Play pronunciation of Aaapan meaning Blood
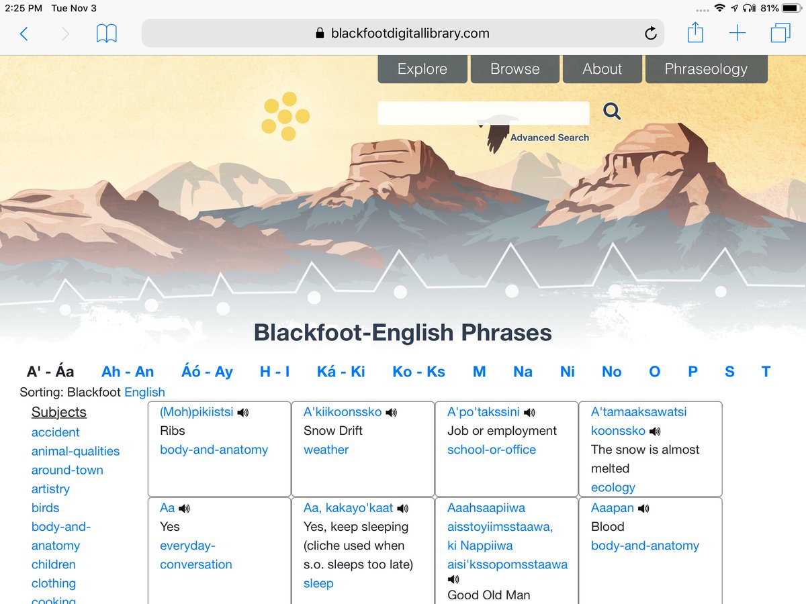The height and width of the screenshot is (604, 806). click(x=645, y=508)
